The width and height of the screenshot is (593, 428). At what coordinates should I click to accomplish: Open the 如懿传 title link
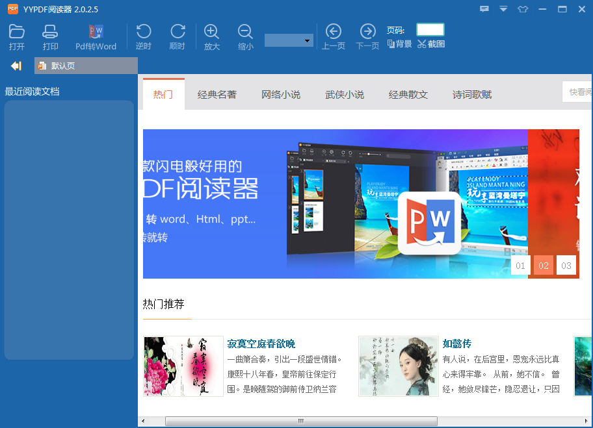pyautogui.click(x=457, y=344)
